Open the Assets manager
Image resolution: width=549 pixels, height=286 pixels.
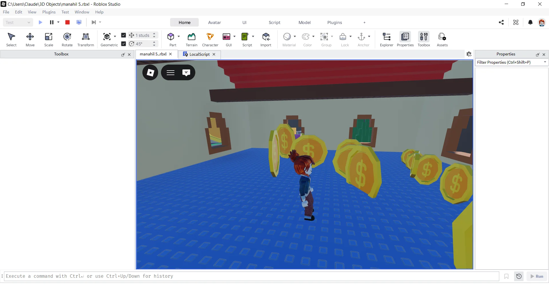pos(442,39)
